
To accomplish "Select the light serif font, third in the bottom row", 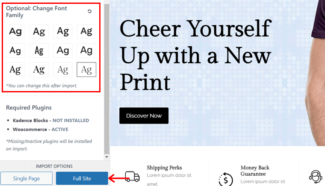I will (62, 69).
